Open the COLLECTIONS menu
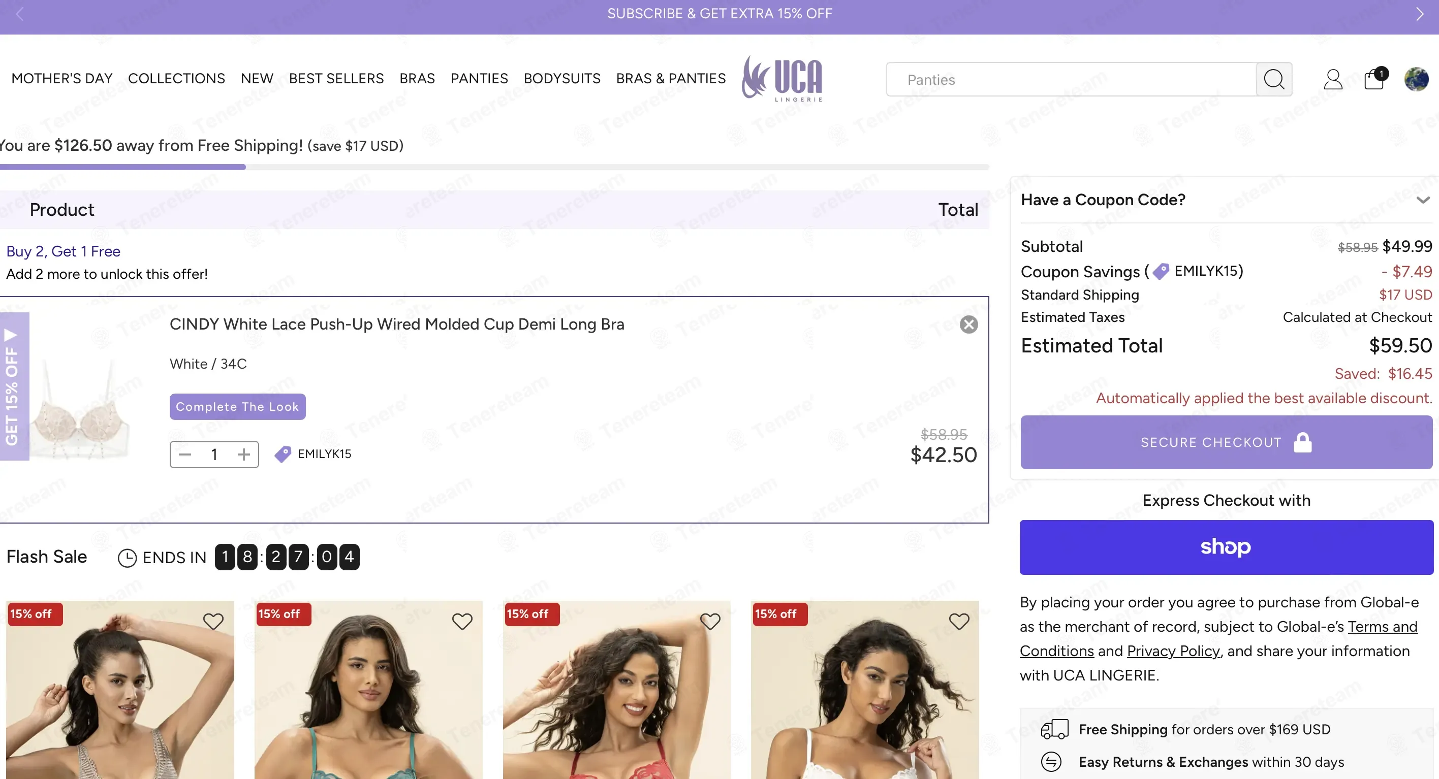The width and height of the screenshot is (1439, 779). pos(176,79)
